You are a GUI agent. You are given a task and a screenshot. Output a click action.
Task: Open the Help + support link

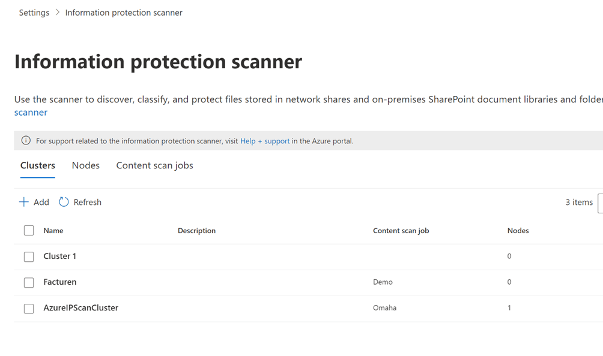(x=265, y=141)
